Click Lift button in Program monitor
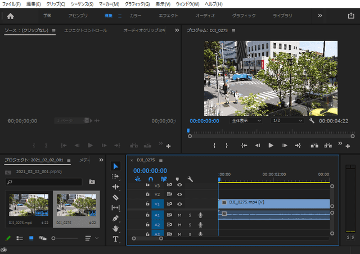The image size is (360, 254). pos(314,145)
